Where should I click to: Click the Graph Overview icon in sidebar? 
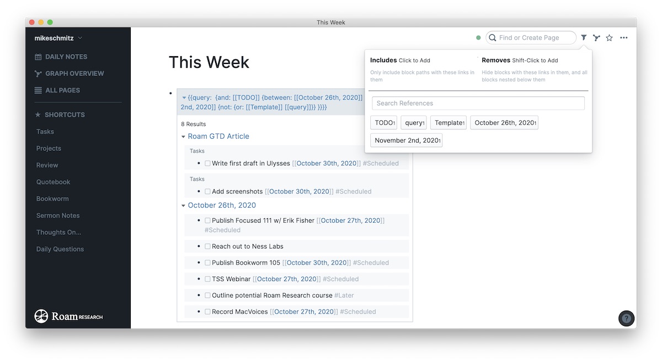click(x=38, y=73)
